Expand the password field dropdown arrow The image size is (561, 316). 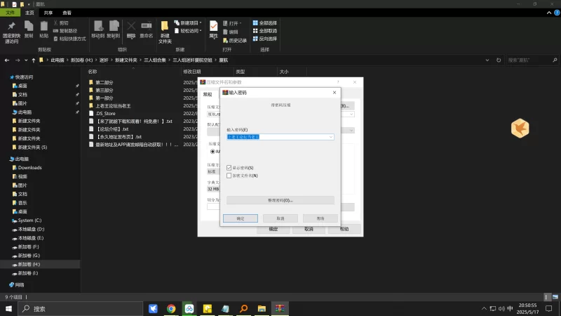pyautogui.click(x=331, y=137)
